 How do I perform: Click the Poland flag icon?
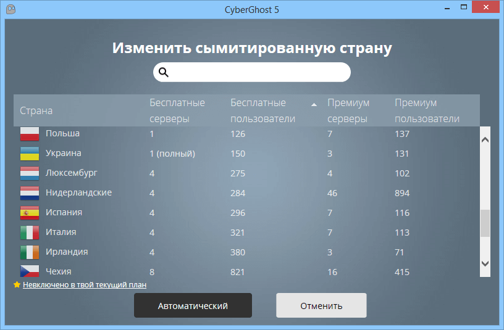pos(30,133)
